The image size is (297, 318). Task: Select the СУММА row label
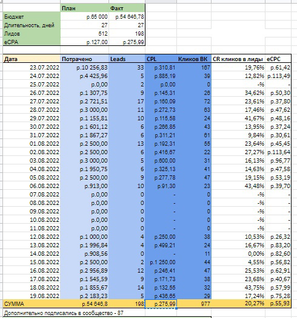pos(32,304)
